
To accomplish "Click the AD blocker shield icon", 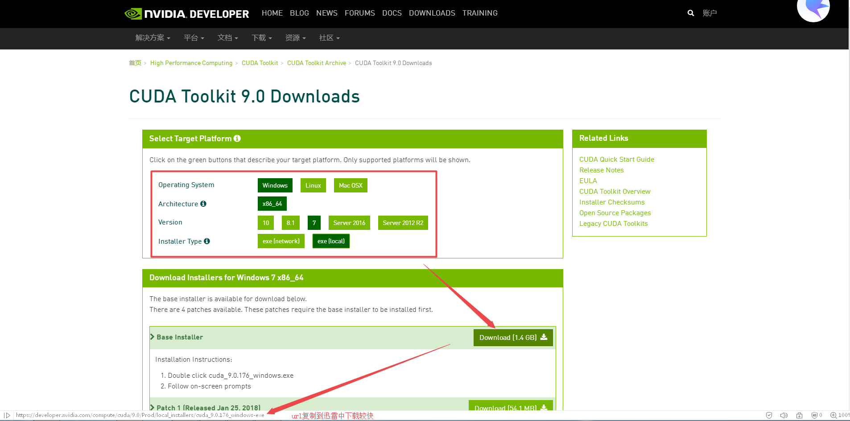I will (814, 415).
